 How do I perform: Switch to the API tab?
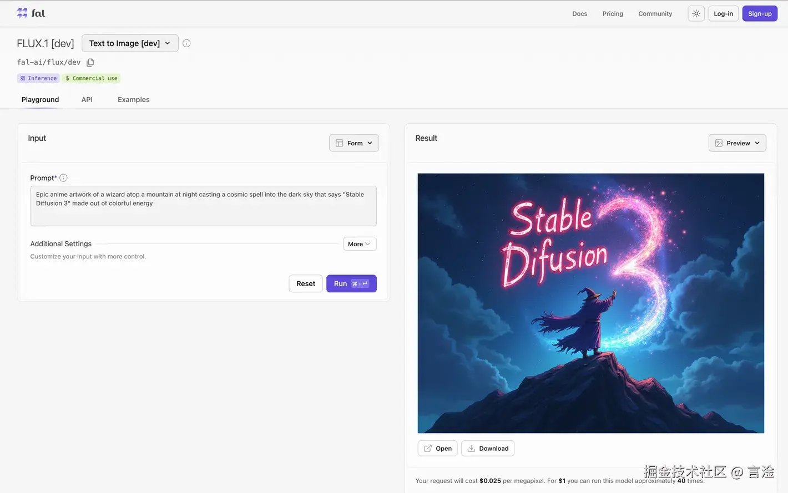(87, 100)
